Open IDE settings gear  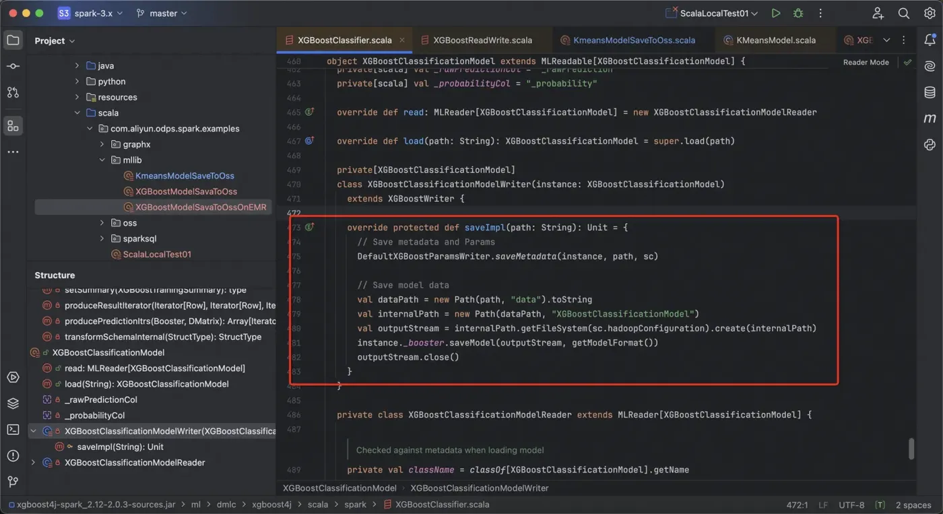(930, 13)
